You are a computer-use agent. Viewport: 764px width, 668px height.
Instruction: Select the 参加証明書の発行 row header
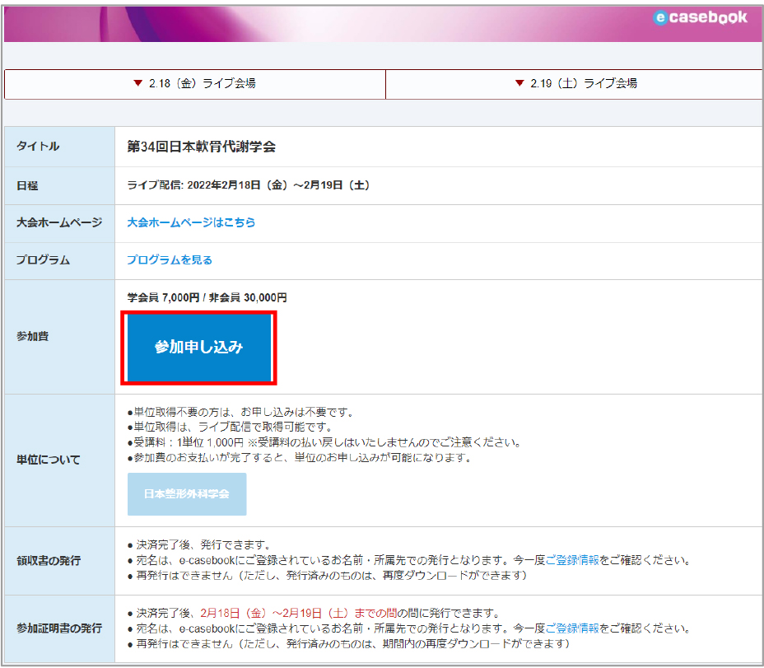coord(59,628)
